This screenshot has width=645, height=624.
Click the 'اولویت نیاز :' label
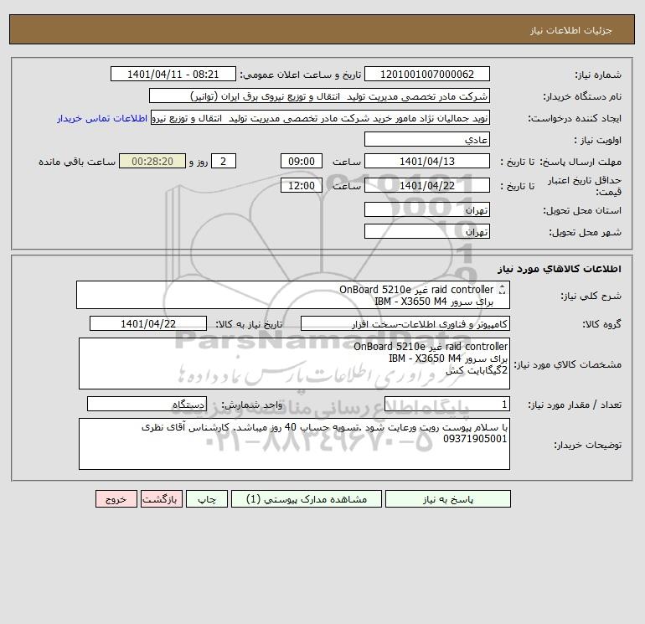598,140
